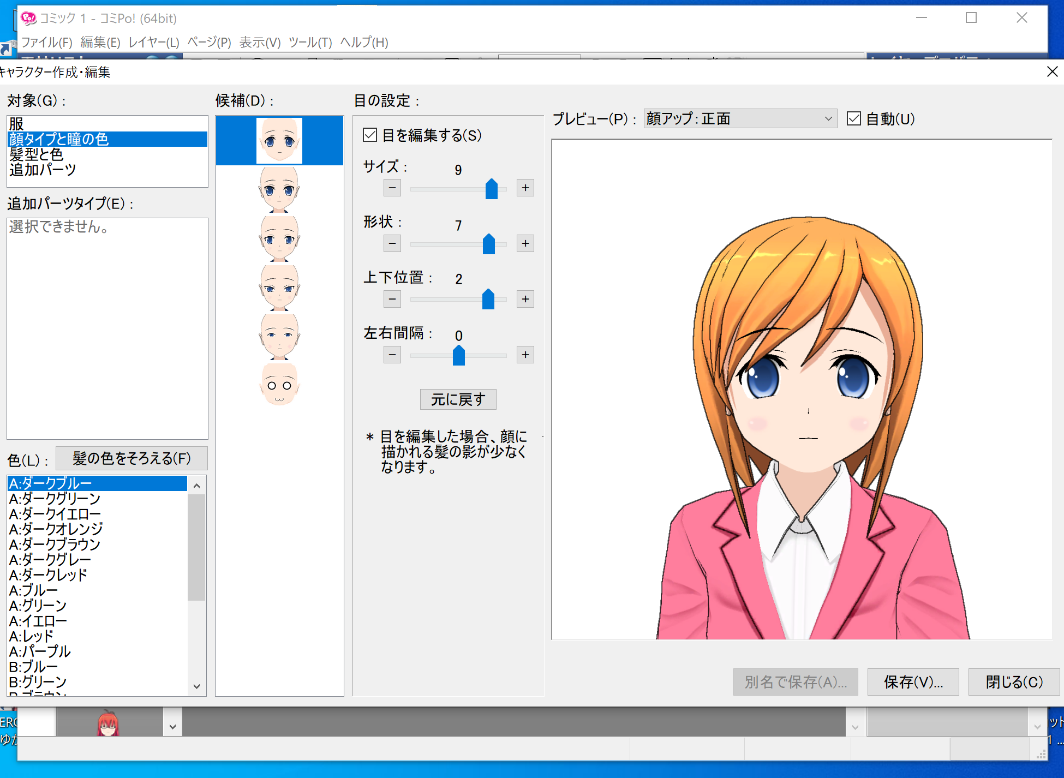1064x778 pixels.
Task: Uncheck the 自動(U) preview checkbox
Action: [853, 118]
